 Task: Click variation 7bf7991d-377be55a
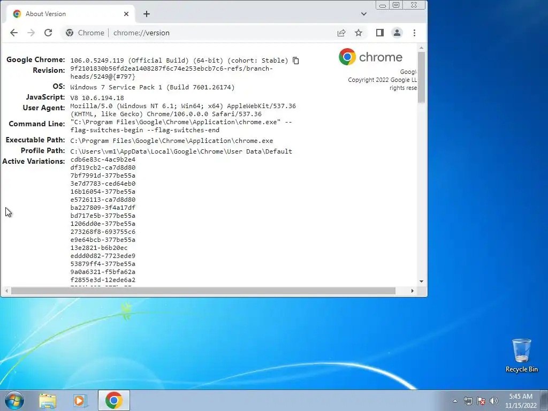point(103,176)
